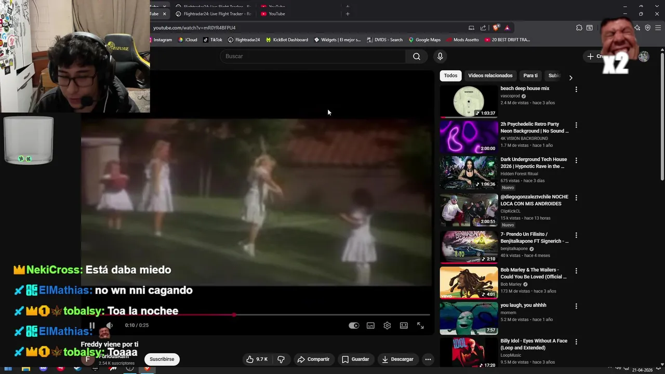Open beach deep house mix thumbnail
Viewport: 665px width, 374px height.
pos(469,101)
